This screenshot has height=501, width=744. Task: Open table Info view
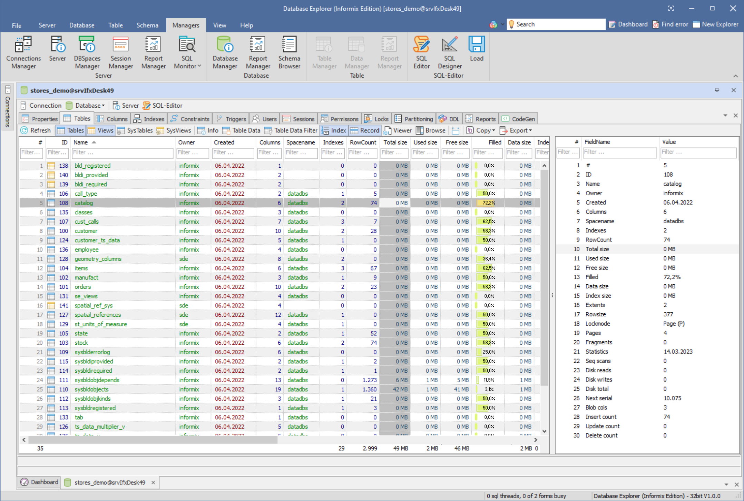pos(208,130)
